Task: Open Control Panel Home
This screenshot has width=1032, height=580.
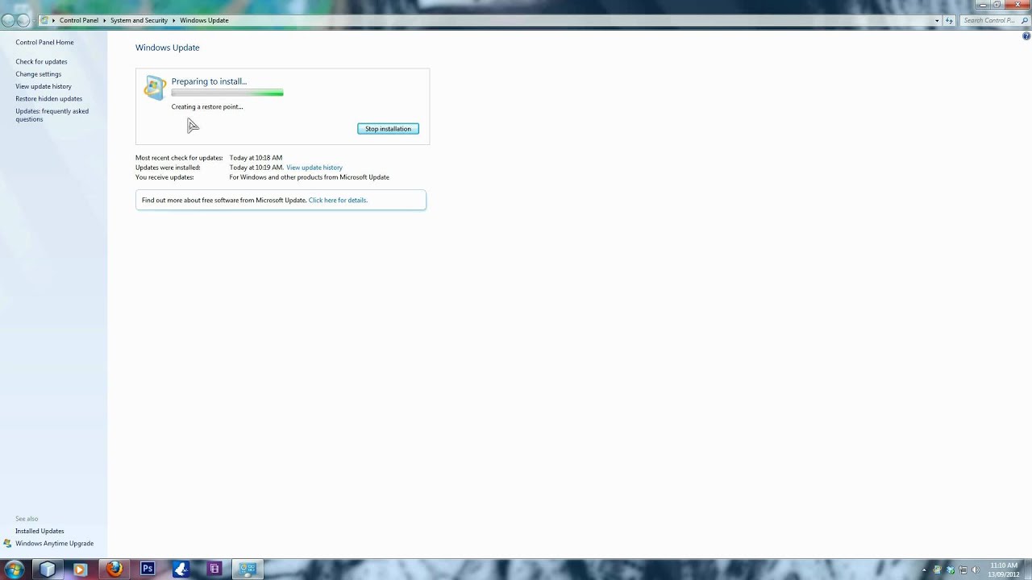Action: 44,42
